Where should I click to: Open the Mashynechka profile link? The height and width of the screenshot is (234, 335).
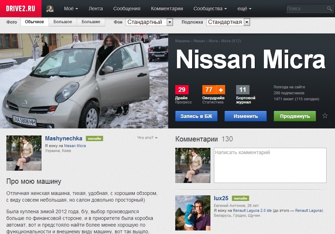[x=64, y=139]
